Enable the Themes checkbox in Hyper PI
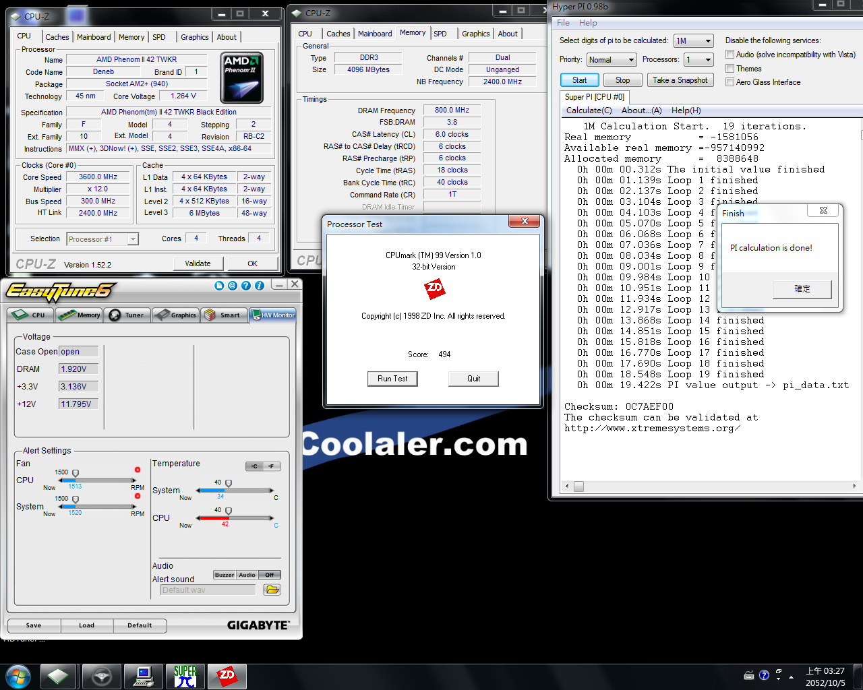 click(x=730, y=69)
